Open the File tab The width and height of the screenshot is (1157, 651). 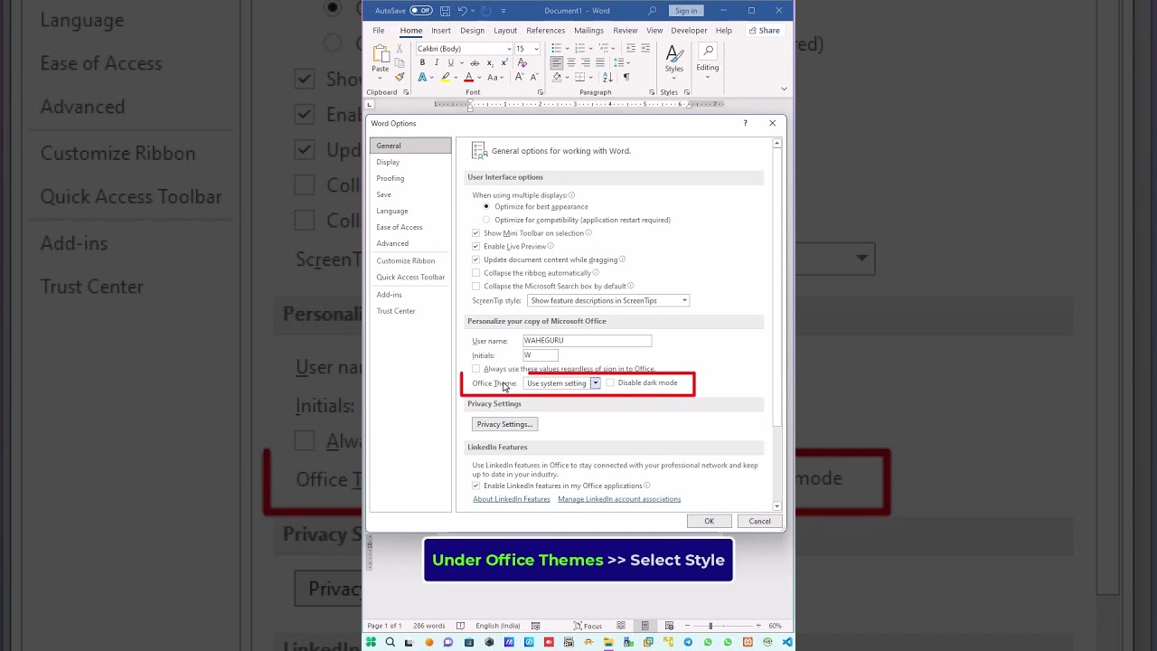click(379, 31)
